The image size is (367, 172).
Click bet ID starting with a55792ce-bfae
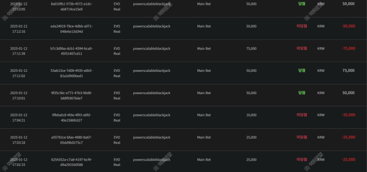tap(71, 140)
